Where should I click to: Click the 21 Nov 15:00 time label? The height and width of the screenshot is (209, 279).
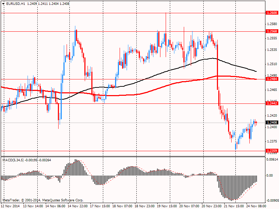coord(234,206)
